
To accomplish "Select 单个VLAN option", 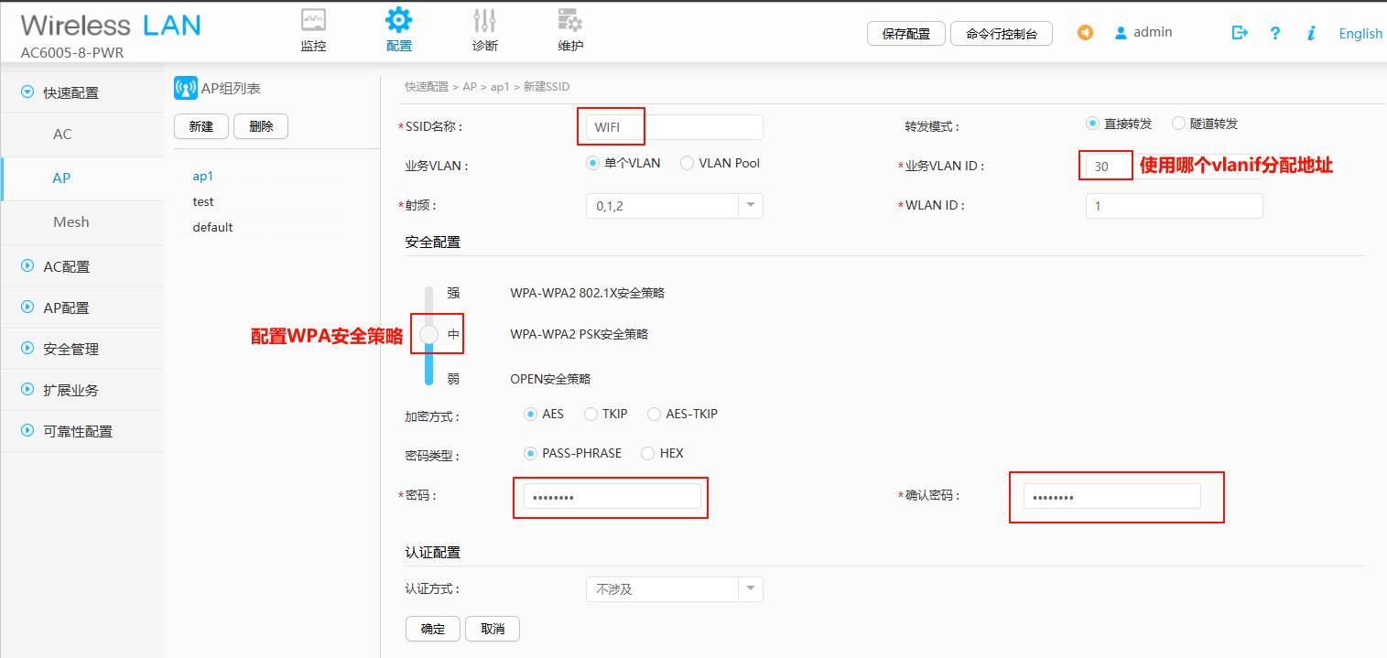I will pos(592,163).
